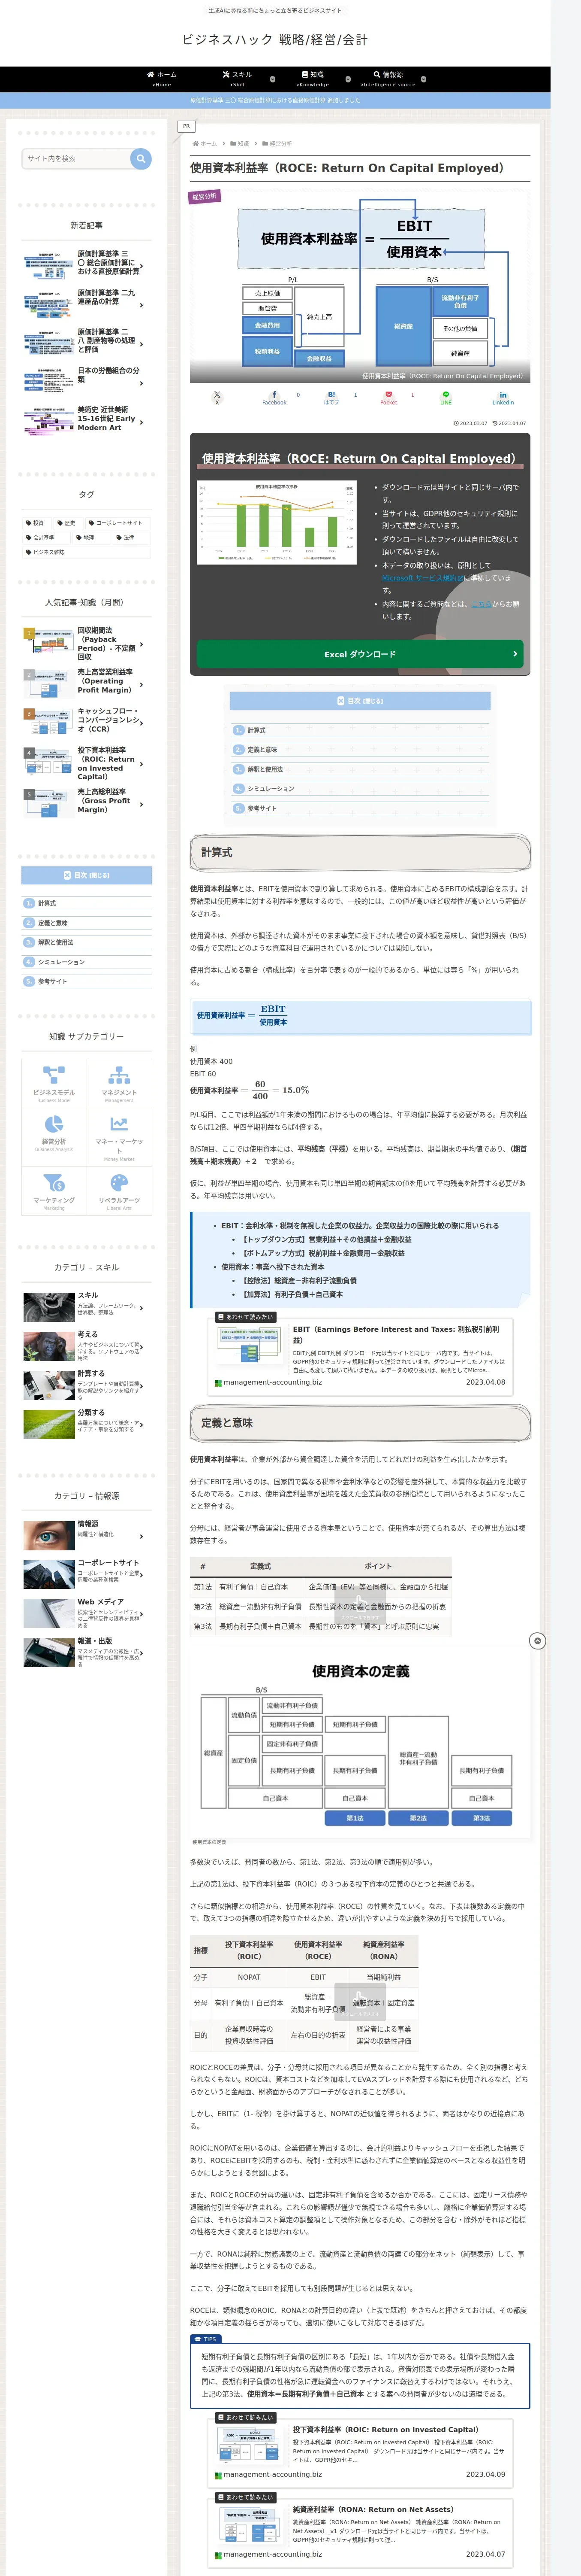Viewport: 581px width, 2576px height.
Task: Open the ホーム Home menu item
Action: click(162, 79)
